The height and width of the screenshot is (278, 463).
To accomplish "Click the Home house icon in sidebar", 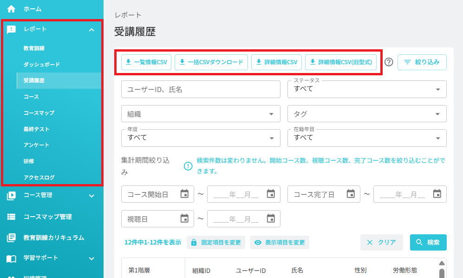I will click(x=11, y=9).
